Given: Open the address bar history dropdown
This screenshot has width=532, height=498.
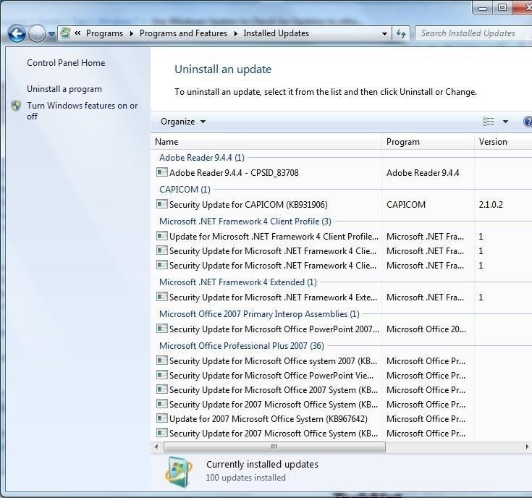Looking at the screenshot, I should [x=384, y=33].
